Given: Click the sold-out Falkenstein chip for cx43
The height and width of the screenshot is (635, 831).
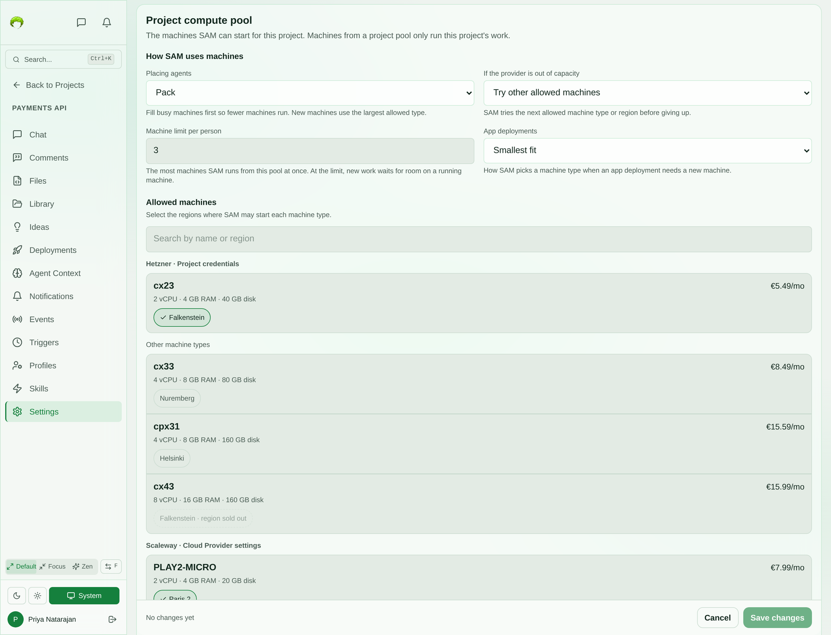Looking at the screenshot, I should (203, 518).
